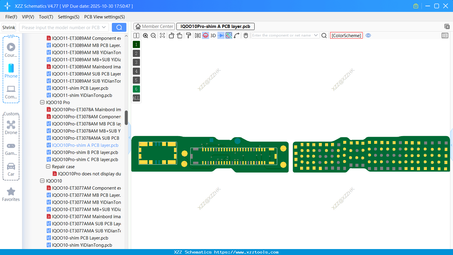453x255 pixels.
Task: Click the mirror/flip board icon
Action: (x=197, y=35)
